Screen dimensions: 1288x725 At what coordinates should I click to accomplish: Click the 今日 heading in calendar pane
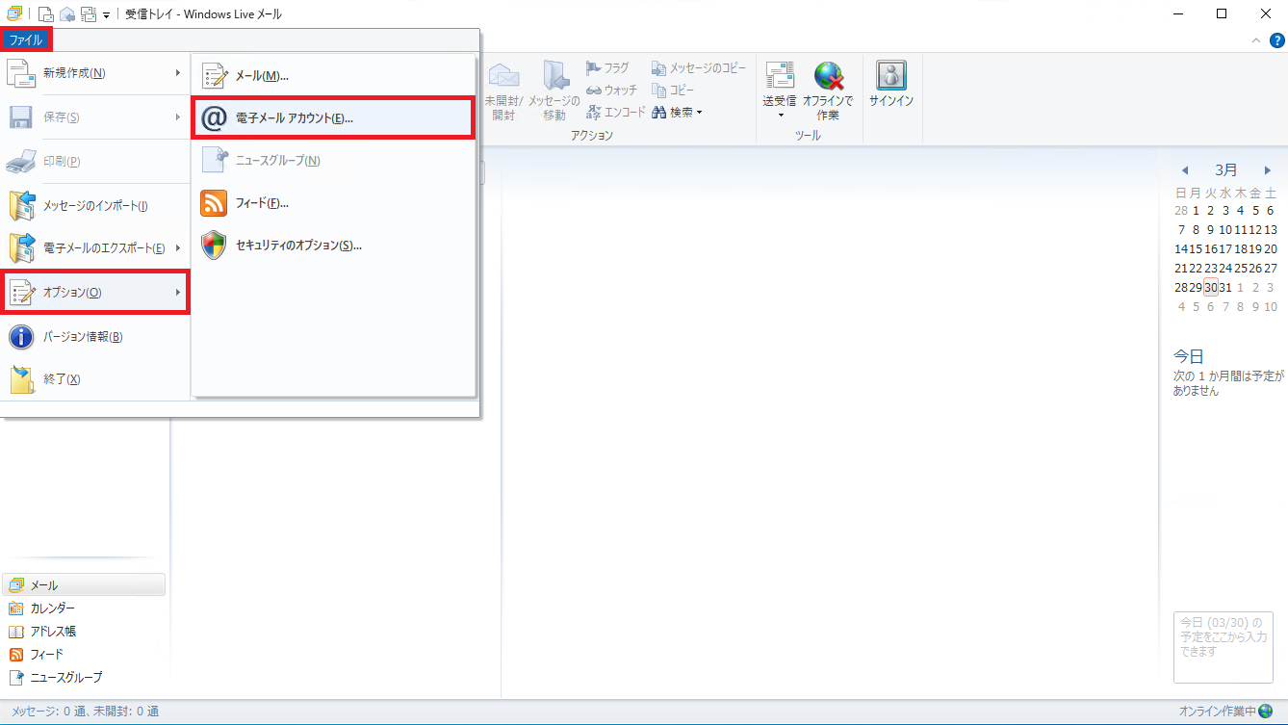[x=1189, y=355]
